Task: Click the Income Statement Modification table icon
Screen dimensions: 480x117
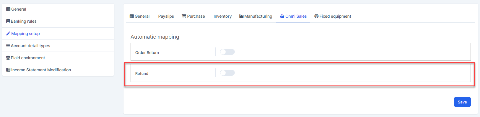Action: [x=8, y=70]
